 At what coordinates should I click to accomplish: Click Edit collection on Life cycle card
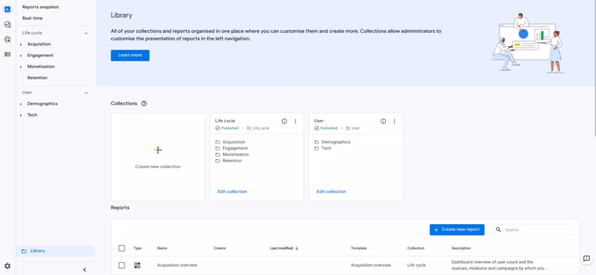point(232,192)
